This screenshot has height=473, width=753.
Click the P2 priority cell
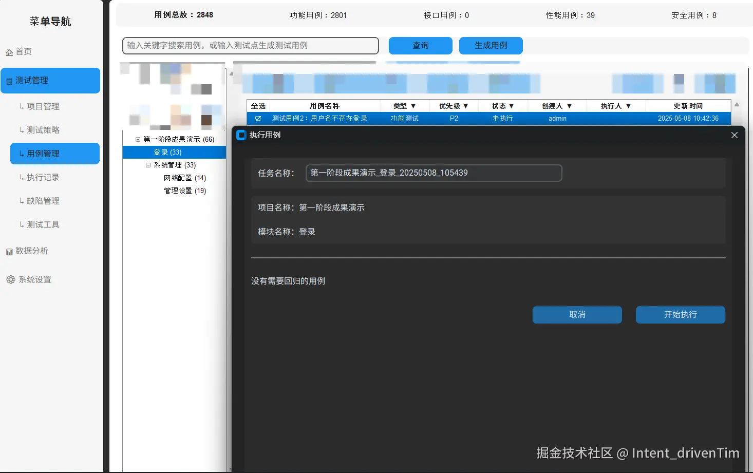[x=454, y=118]
